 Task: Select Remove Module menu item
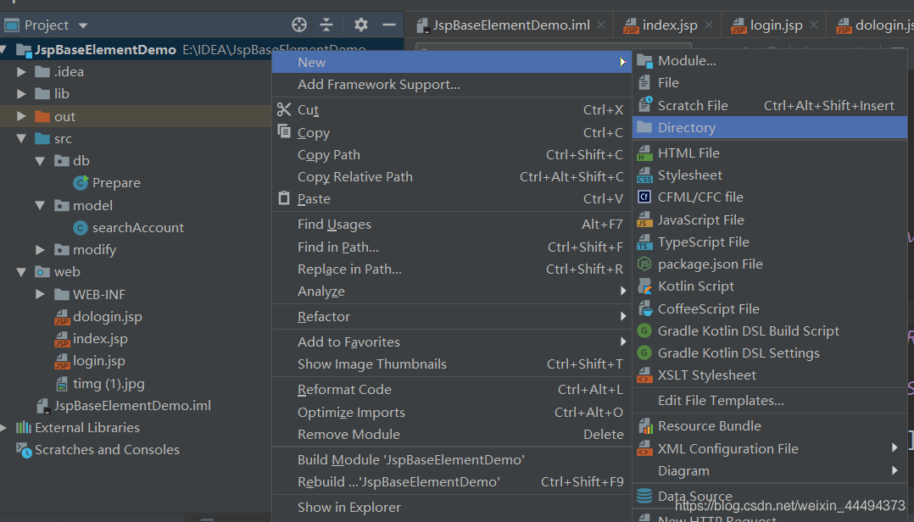click(452, 434)
